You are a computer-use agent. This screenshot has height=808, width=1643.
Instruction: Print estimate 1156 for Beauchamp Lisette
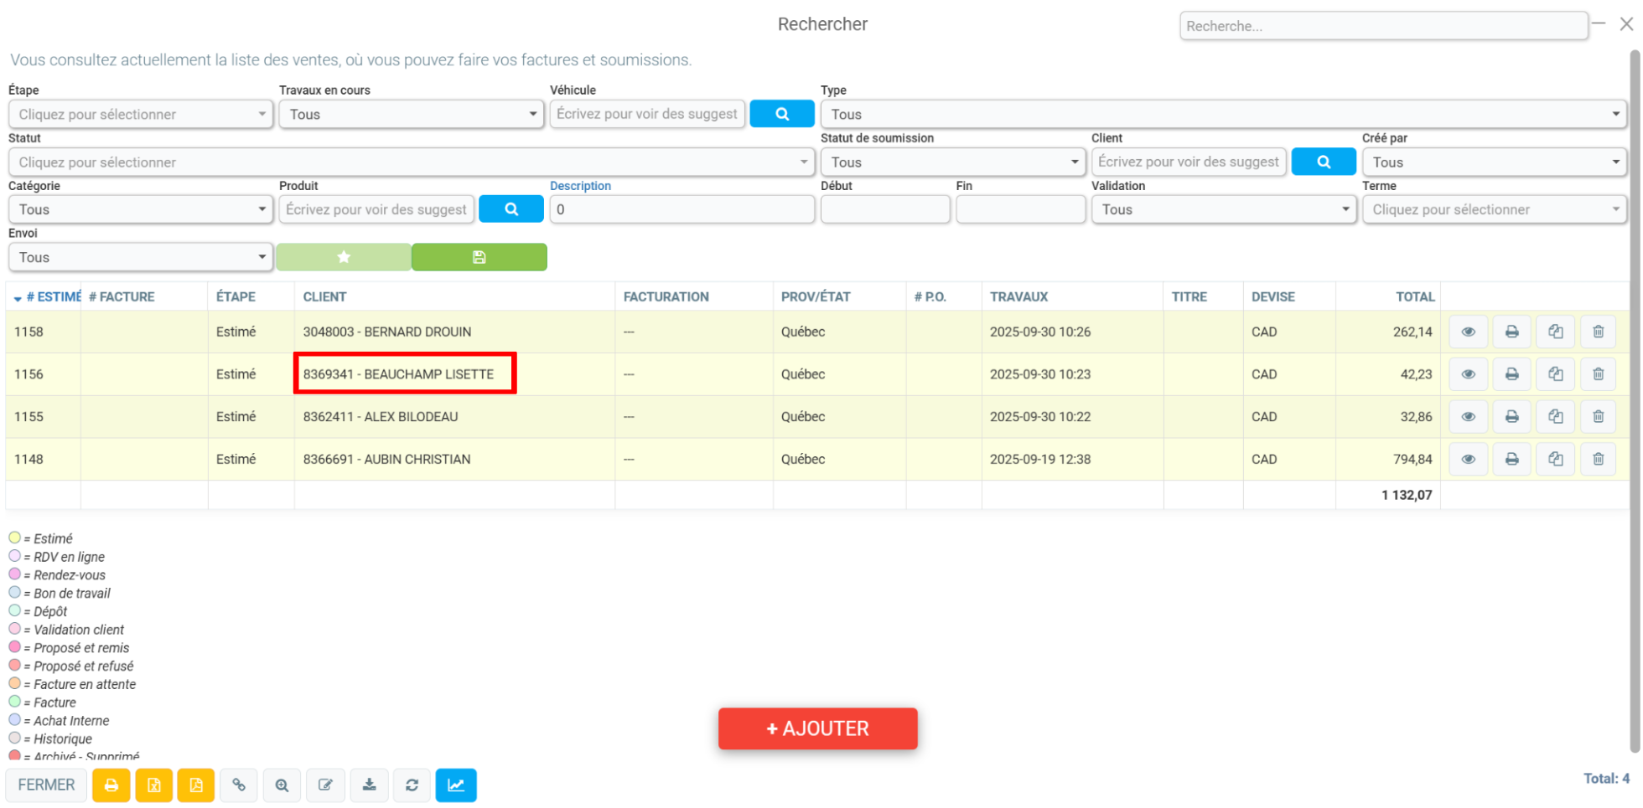1511,374
